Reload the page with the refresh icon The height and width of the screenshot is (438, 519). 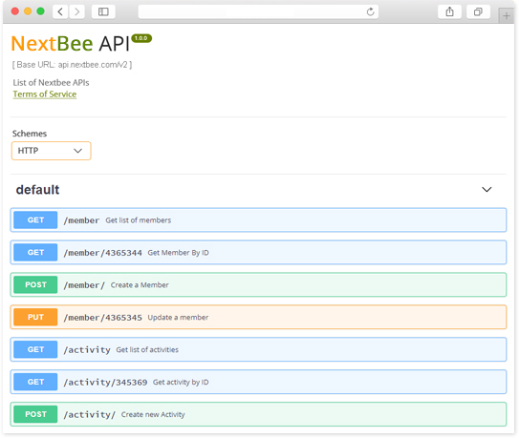point(371,11)
